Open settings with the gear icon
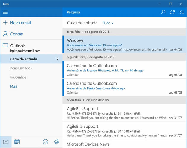This screenshot has width=187, height=148. click(57, 142)
